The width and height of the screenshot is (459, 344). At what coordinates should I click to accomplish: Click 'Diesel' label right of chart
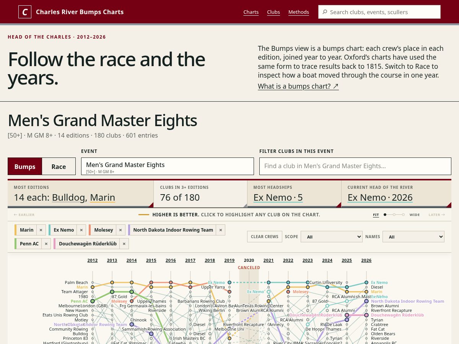[x=377, y=287]
